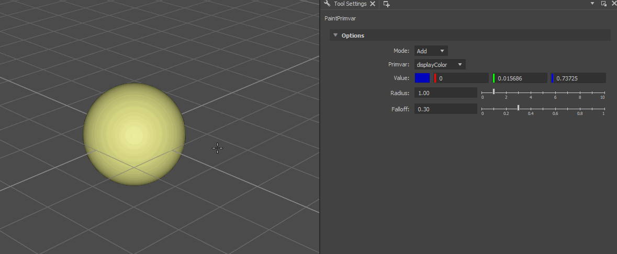Add a new panel tab
Screen dimensions: 617x254
pyautogui.click(x=386, y=4)
